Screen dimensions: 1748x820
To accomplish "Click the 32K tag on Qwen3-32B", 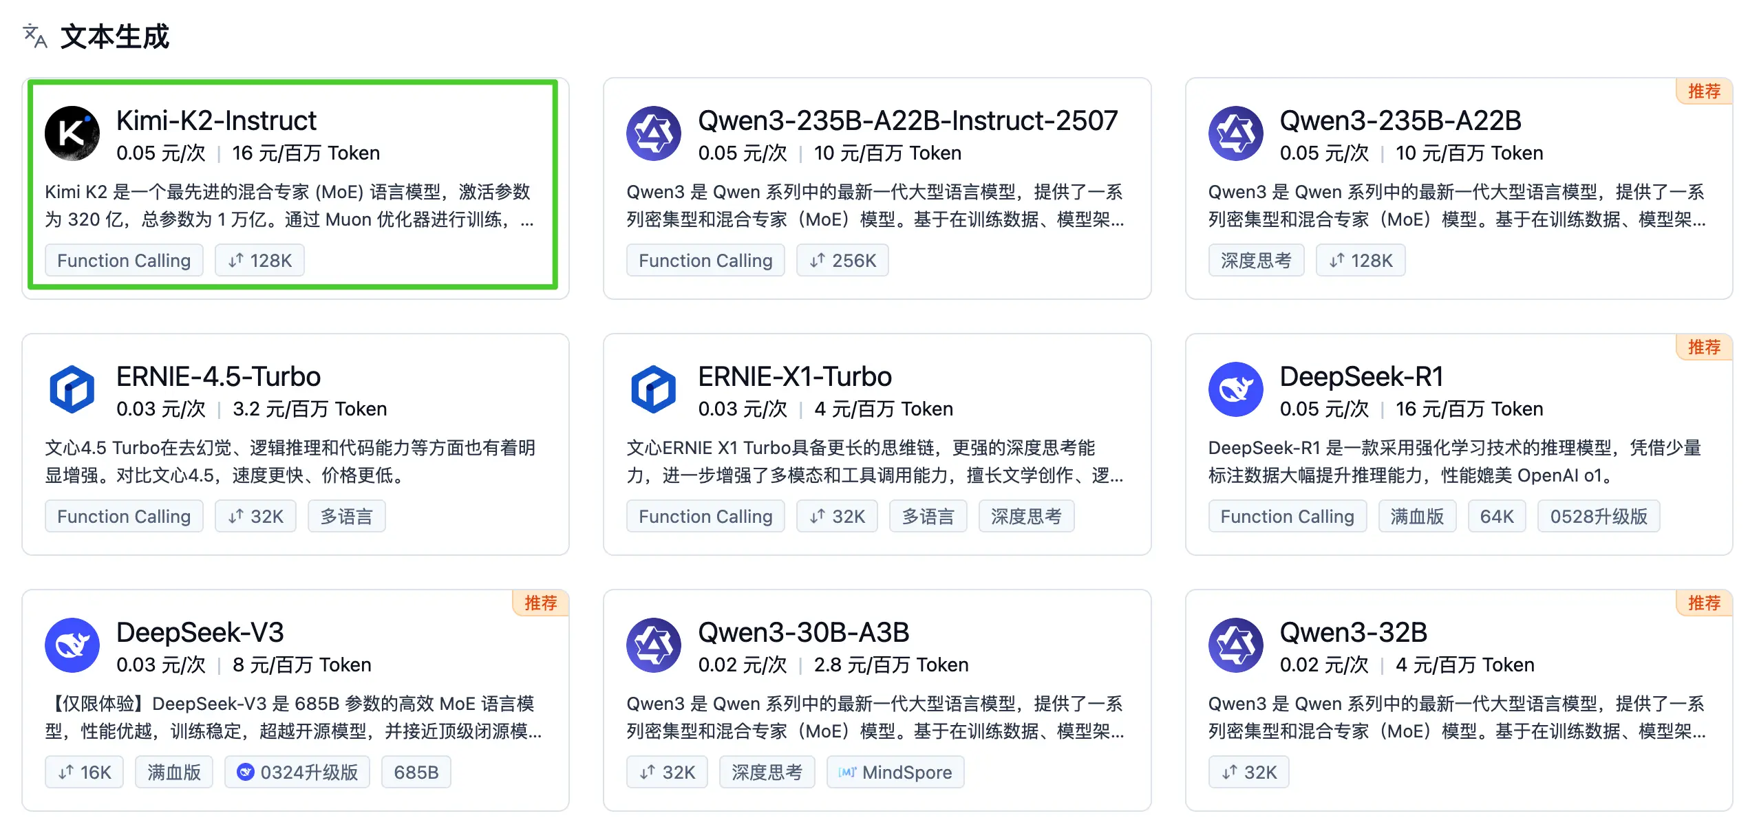I will (x=1248, y=772).
